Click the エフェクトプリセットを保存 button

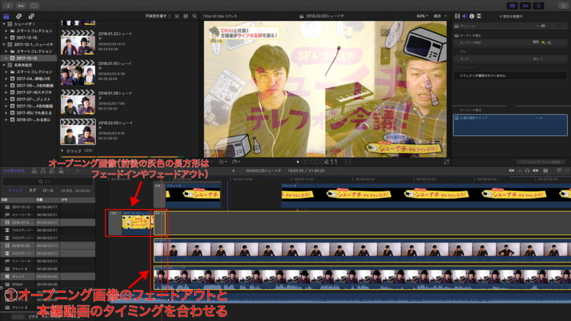[541, 162]
